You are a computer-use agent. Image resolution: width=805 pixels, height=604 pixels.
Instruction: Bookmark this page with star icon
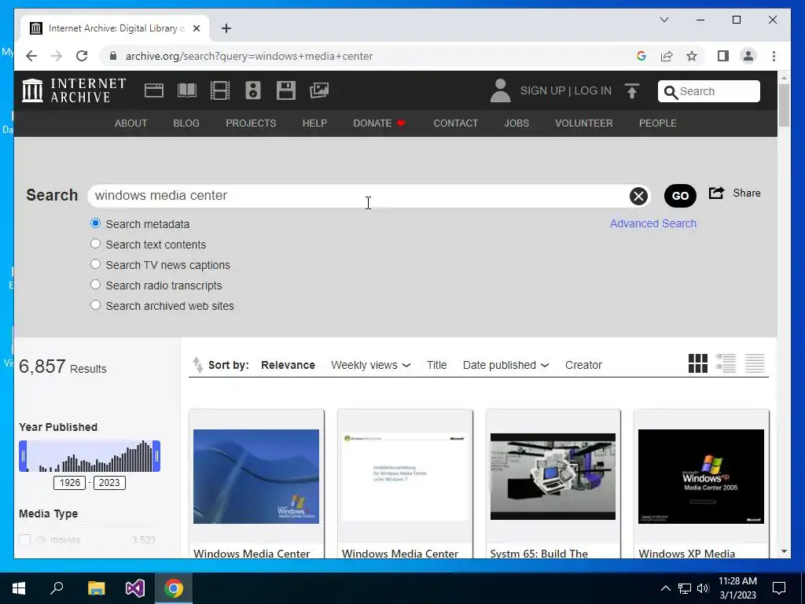[692, 56]
